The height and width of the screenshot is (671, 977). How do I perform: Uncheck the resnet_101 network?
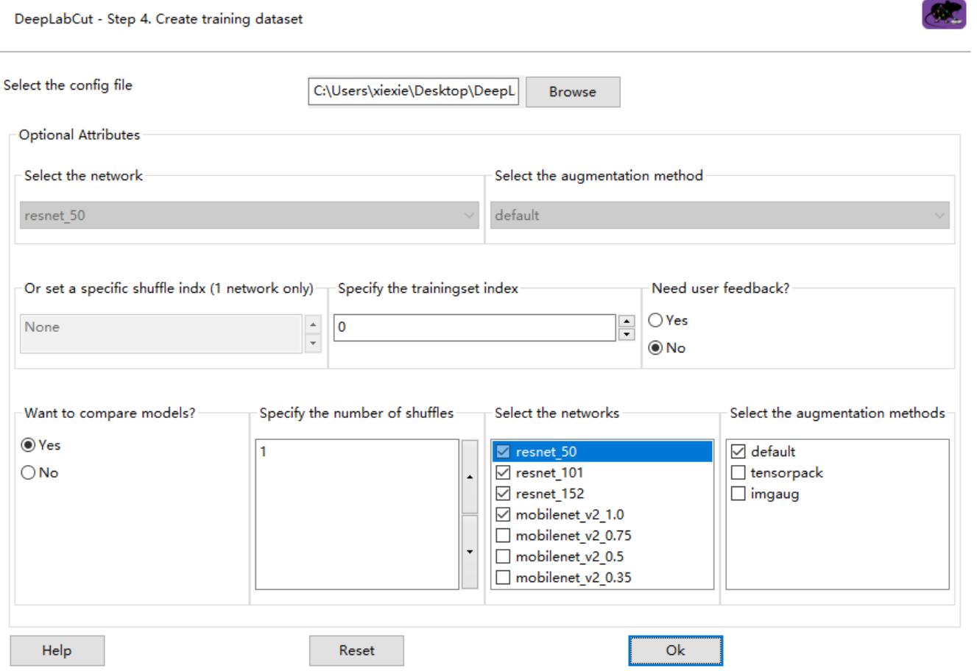(503, 472)
